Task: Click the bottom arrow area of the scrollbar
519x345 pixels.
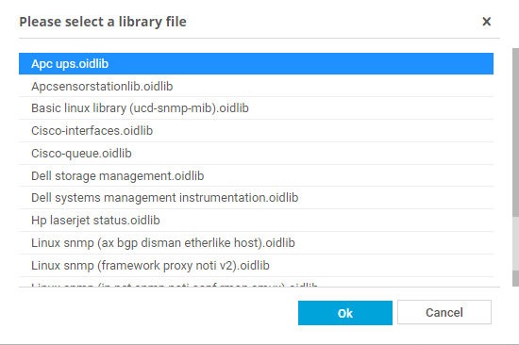Action: point(515,278)
